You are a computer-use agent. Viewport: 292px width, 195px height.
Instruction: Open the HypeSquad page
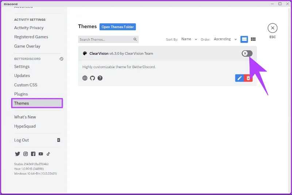tap(25, 126)
